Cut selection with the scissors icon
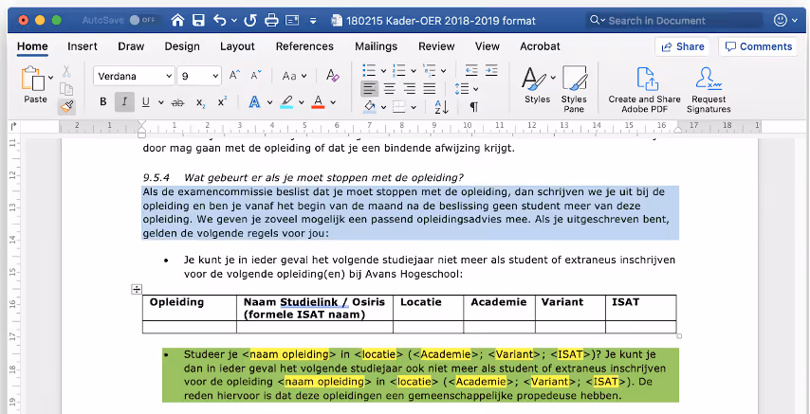This screenshot has width=810, height=414. pyautogui.click(x=66, y=71)
